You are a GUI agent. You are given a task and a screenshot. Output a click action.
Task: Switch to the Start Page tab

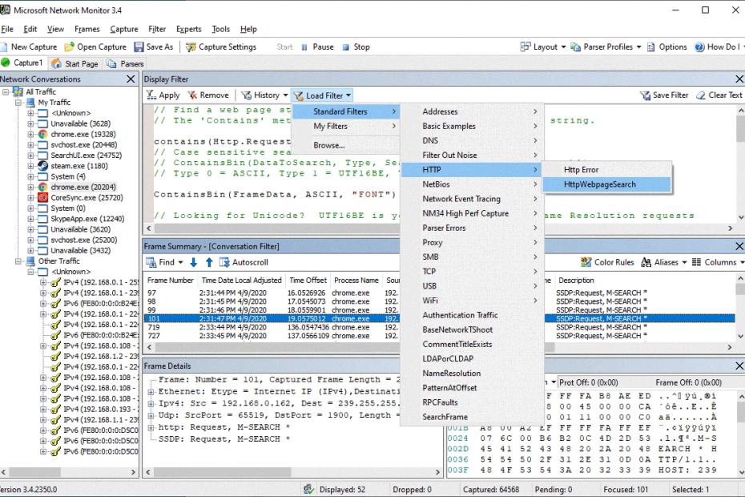(x=75, y=63)
